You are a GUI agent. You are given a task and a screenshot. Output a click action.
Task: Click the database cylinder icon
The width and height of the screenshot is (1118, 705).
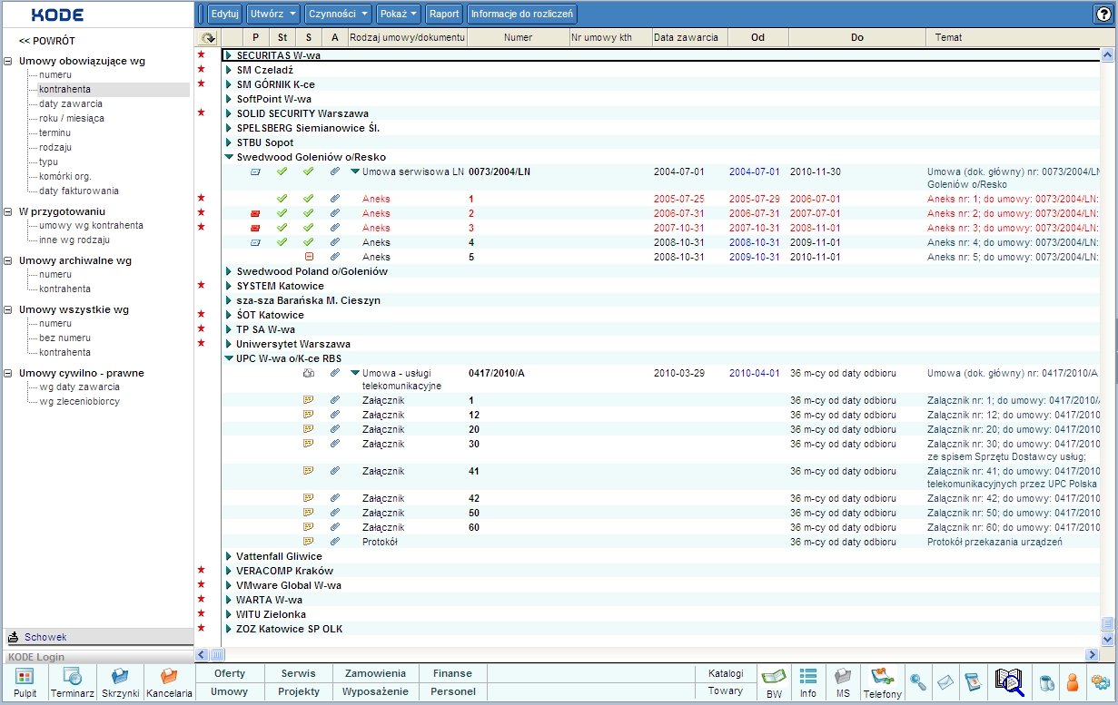[1046, 682]
